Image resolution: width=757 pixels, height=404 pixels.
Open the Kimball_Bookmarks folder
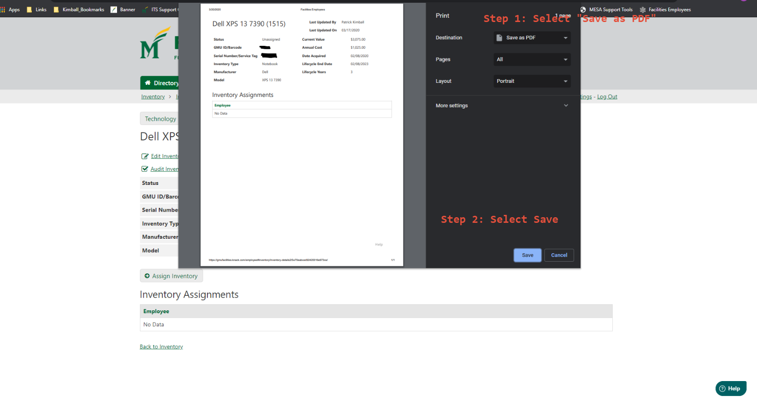coord(79,9)
